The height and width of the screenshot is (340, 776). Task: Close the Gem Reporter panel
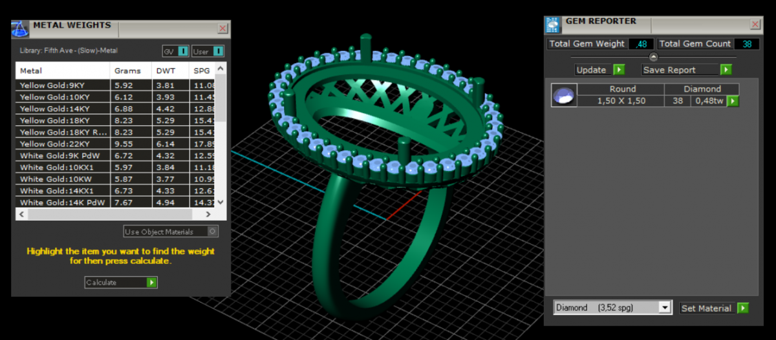pyautogui.click(x=755, y=25)
